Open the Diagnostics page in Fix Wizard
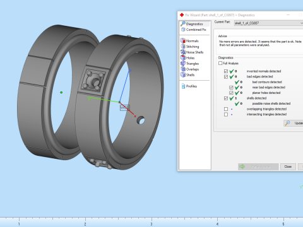The height and width of the screenshot is (227, 303). click(x=194, y=24)
